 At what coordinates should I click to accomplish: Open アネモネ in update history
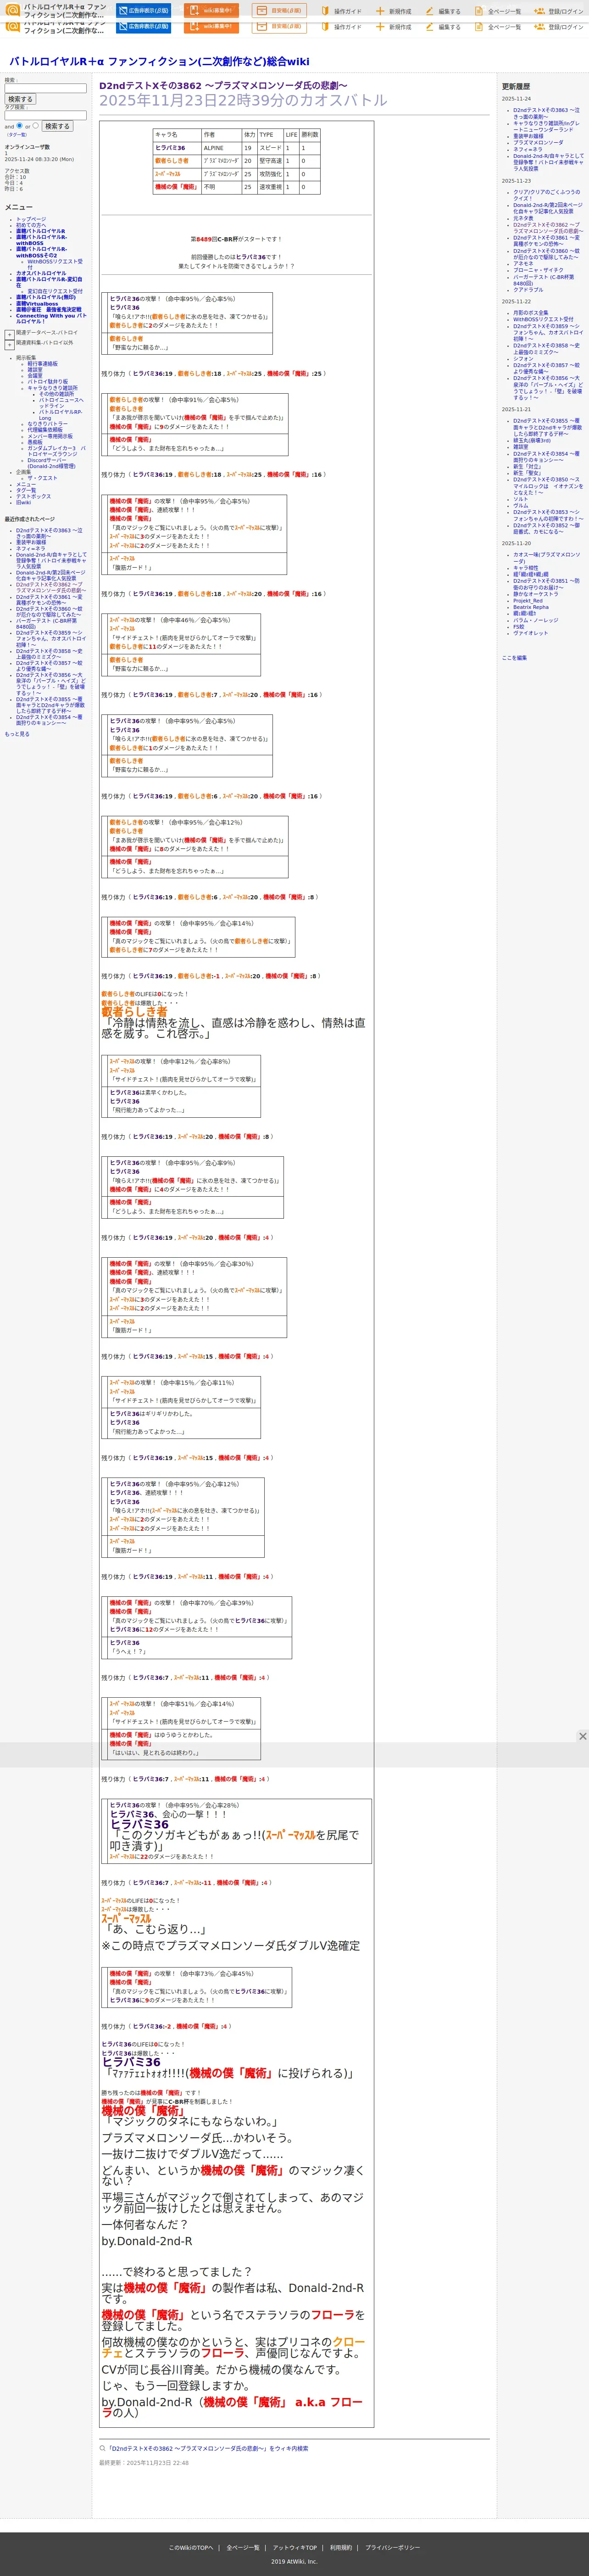coord(523,263)
